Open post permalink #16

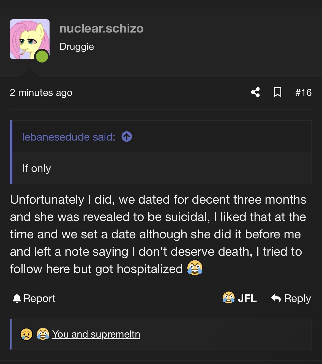[304, 93]
